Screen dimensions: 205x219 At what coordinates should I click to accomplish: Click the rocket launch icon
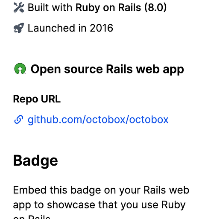coord(19,28)
